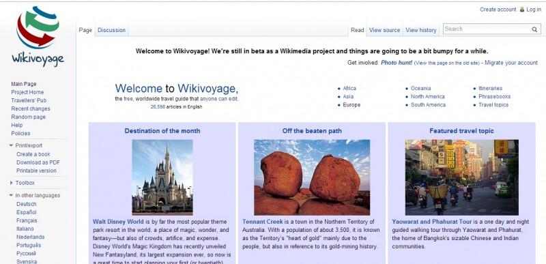Open the red boulders photo thumbnail

(312, 177)
